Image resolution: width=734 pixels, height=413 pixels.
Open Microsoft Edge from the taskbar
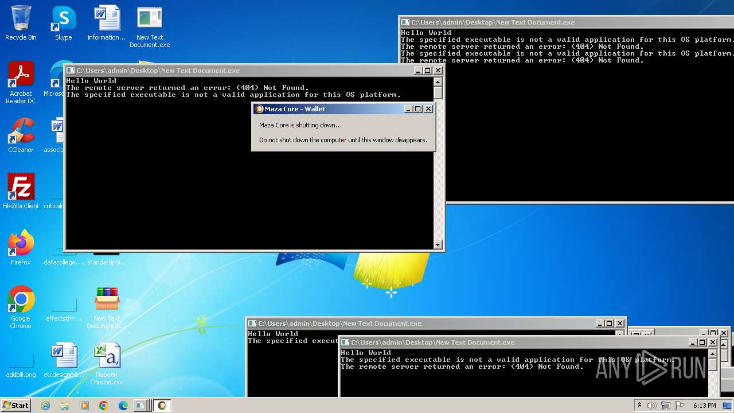pos(123,406)
